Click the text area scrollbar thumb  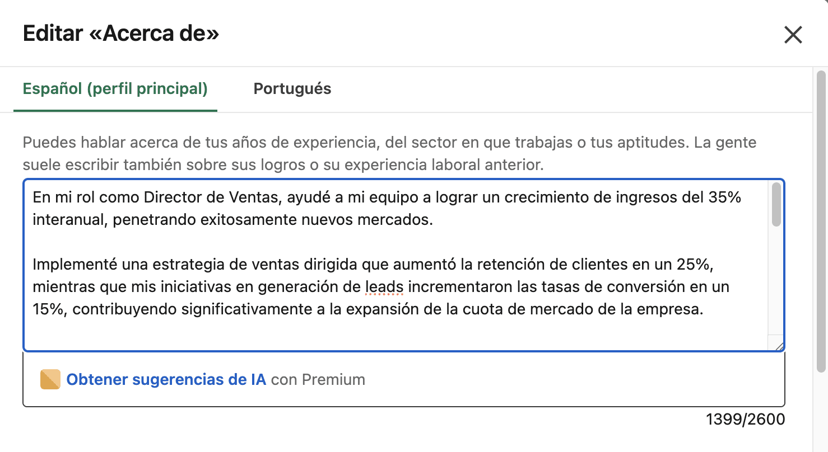click(x=776, y=204)
